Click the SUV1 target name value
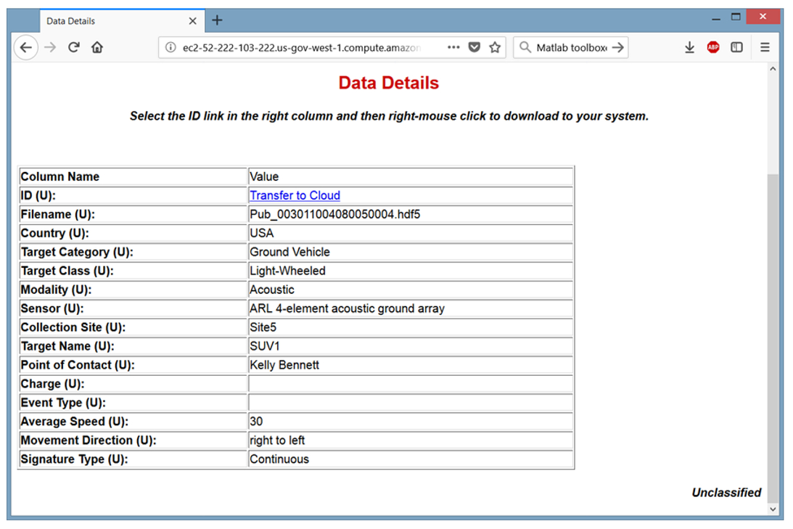 pyautogui.click(x=265, y=346)
